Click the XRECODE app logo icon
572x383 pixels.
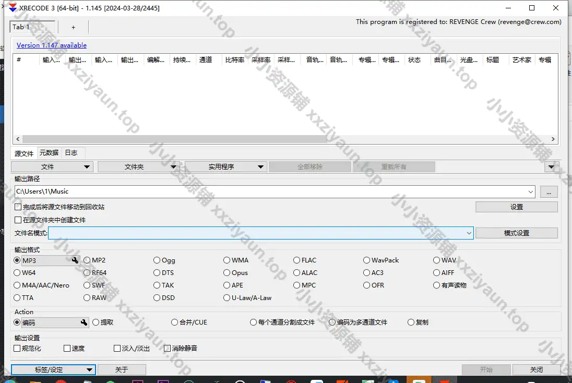(13, 8)
